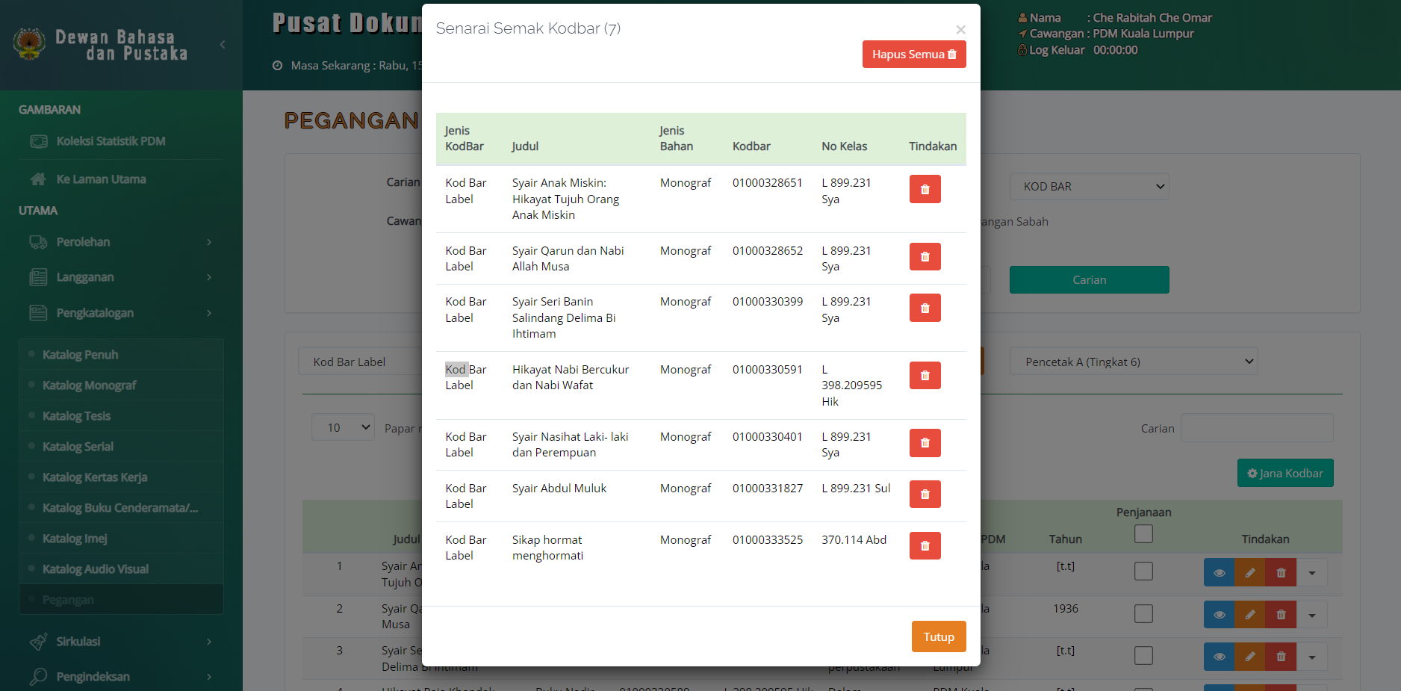1401x691 pixels.
Task: Tick the Penjanaan select-all header checkbox
Action: (1143, 533)
